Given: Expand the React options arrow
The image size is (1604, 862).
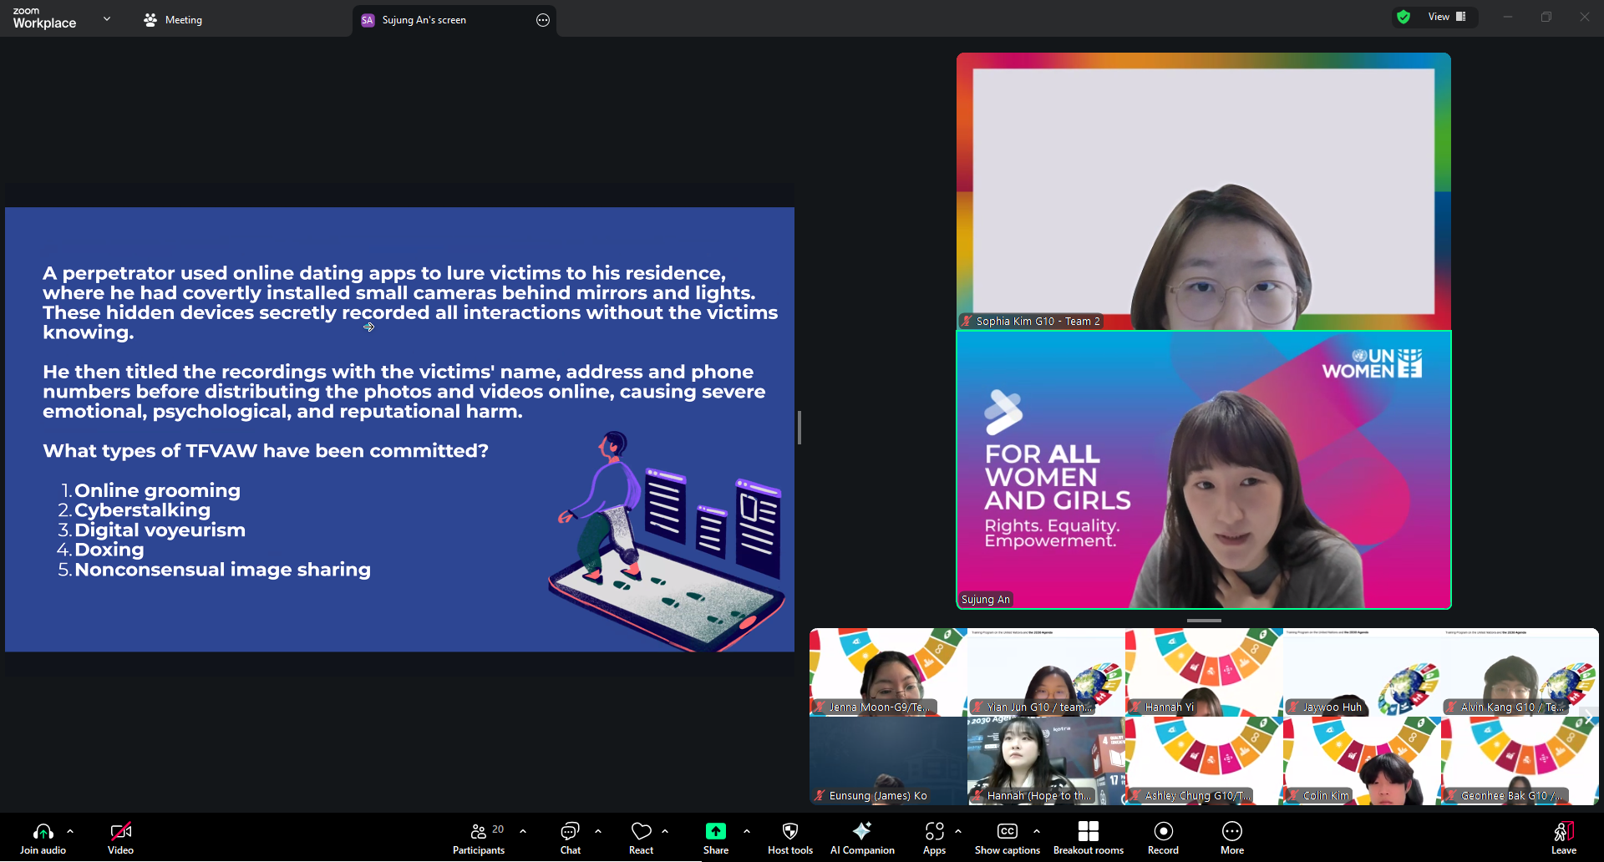Looking at the screenshot, I should [x=665, y=831].
